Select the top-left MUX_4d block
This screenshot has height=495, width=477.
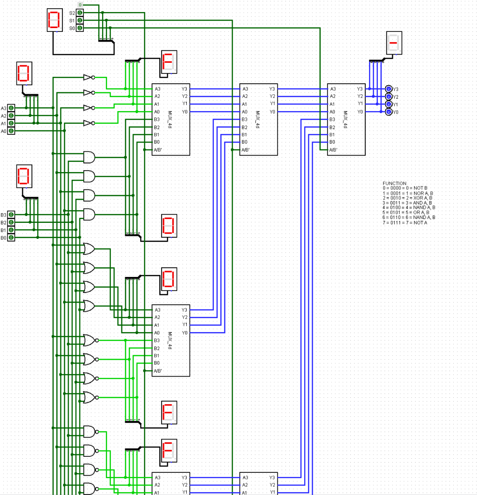171,119
